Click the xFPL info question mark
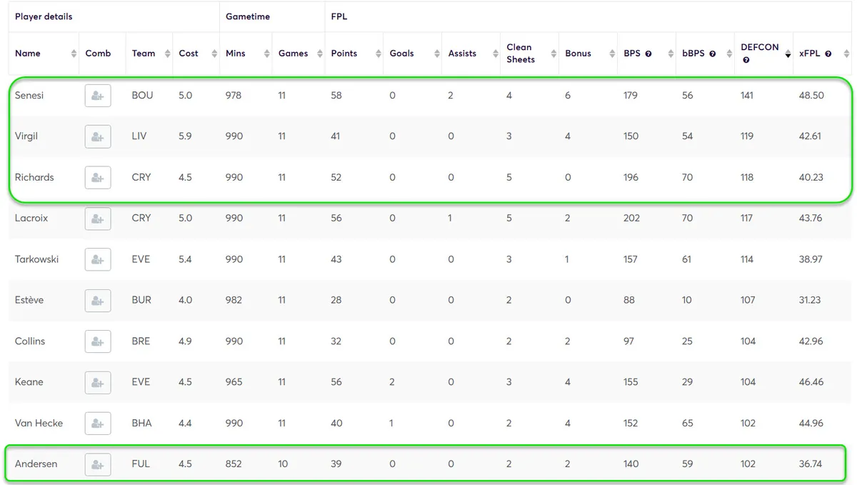The image size is (857, 485). (x=828, y=54)
